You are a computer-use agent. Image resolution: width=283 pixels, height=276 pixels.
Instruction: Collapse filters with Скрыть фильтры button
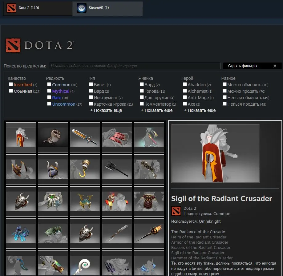click(x=252, y=66)
